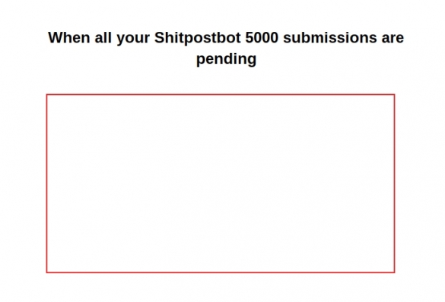Click the word "are" ending the first line
The width and height of the screenshot is (445, 302).
click(x=393, y=39)
